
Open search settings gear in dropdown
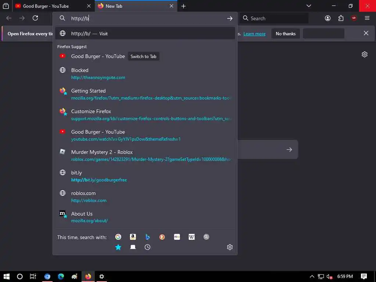(230, 247)
